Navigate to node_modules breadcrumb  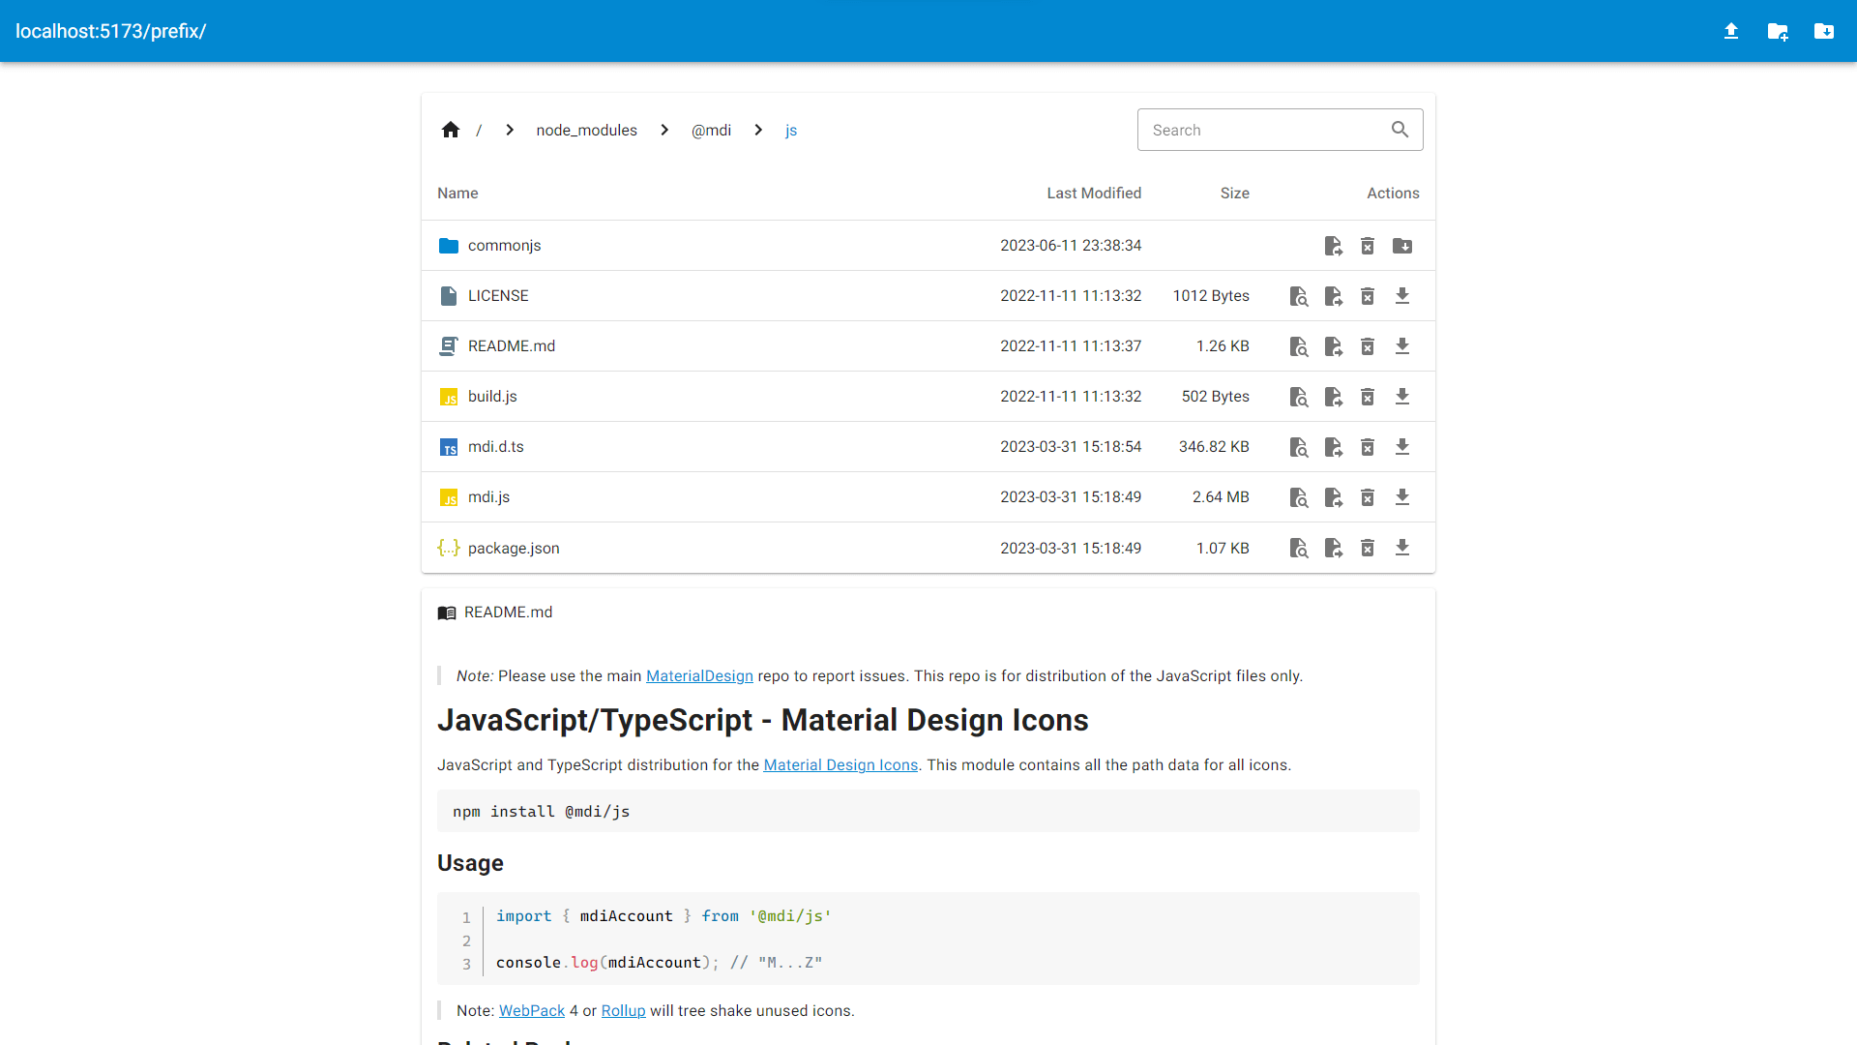586,130
